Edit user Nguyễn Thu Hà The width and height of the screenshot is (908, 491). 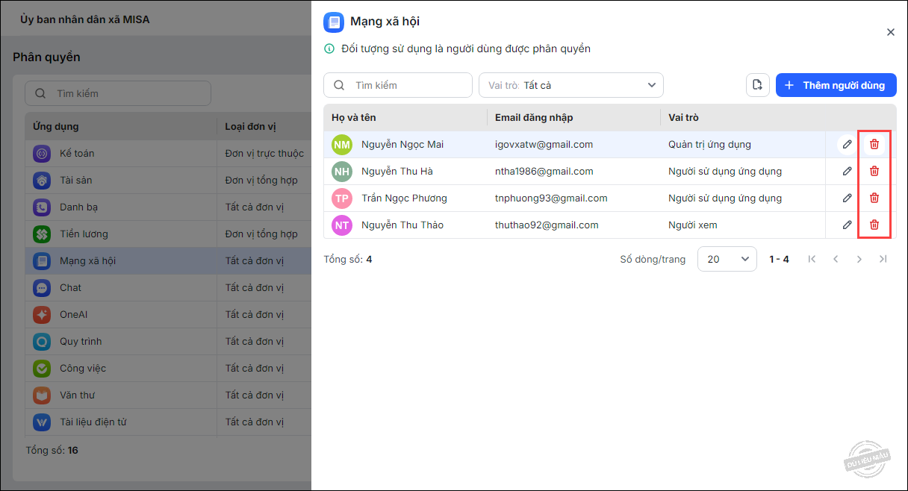[847, 171]
